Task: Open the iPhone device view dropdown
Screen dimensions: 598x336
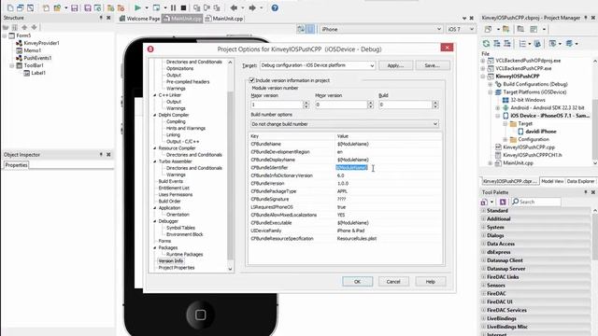Action: [x=438, y=29]
